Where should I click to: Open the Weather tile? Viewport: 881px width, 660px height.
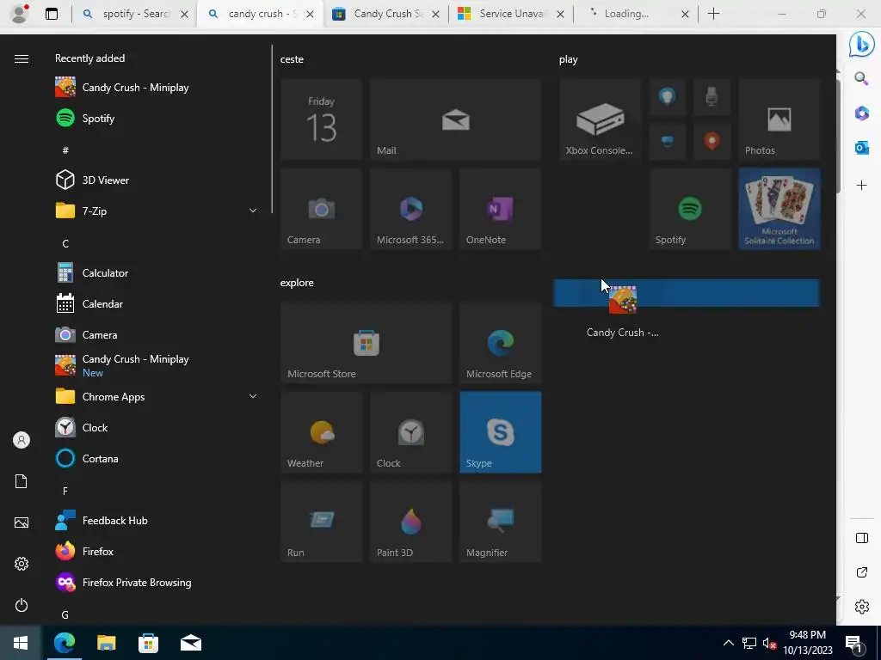[x=322, y=432]
